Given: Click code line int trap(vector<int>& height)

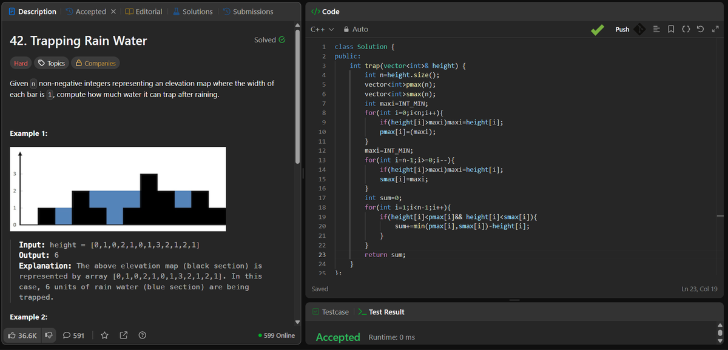Looking at the screenshot, I should pos(408,66).
